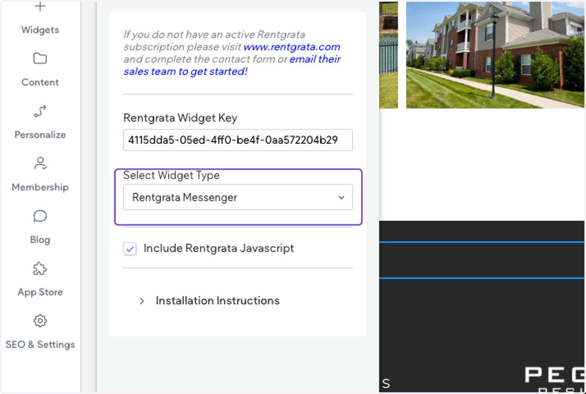This screenshot has width=586, height=394.
Task: Open the App Store puzzle icon
Action: (x=40, y=269)
